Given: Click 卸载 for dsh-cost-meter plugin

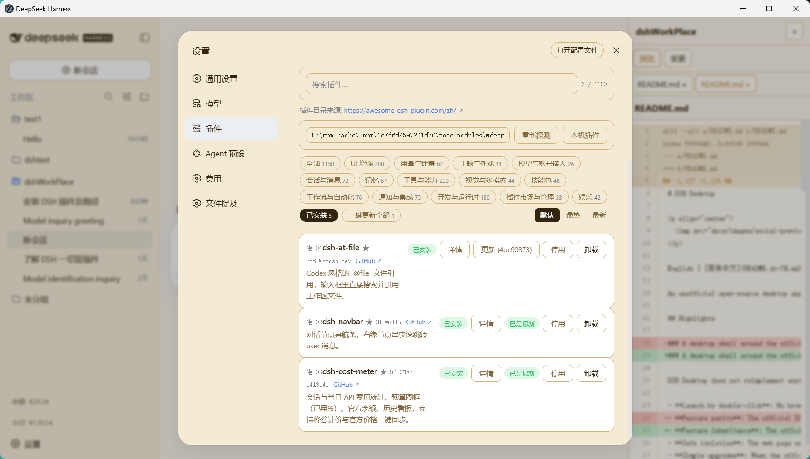Looking at the screenshot, I should 591,374.
